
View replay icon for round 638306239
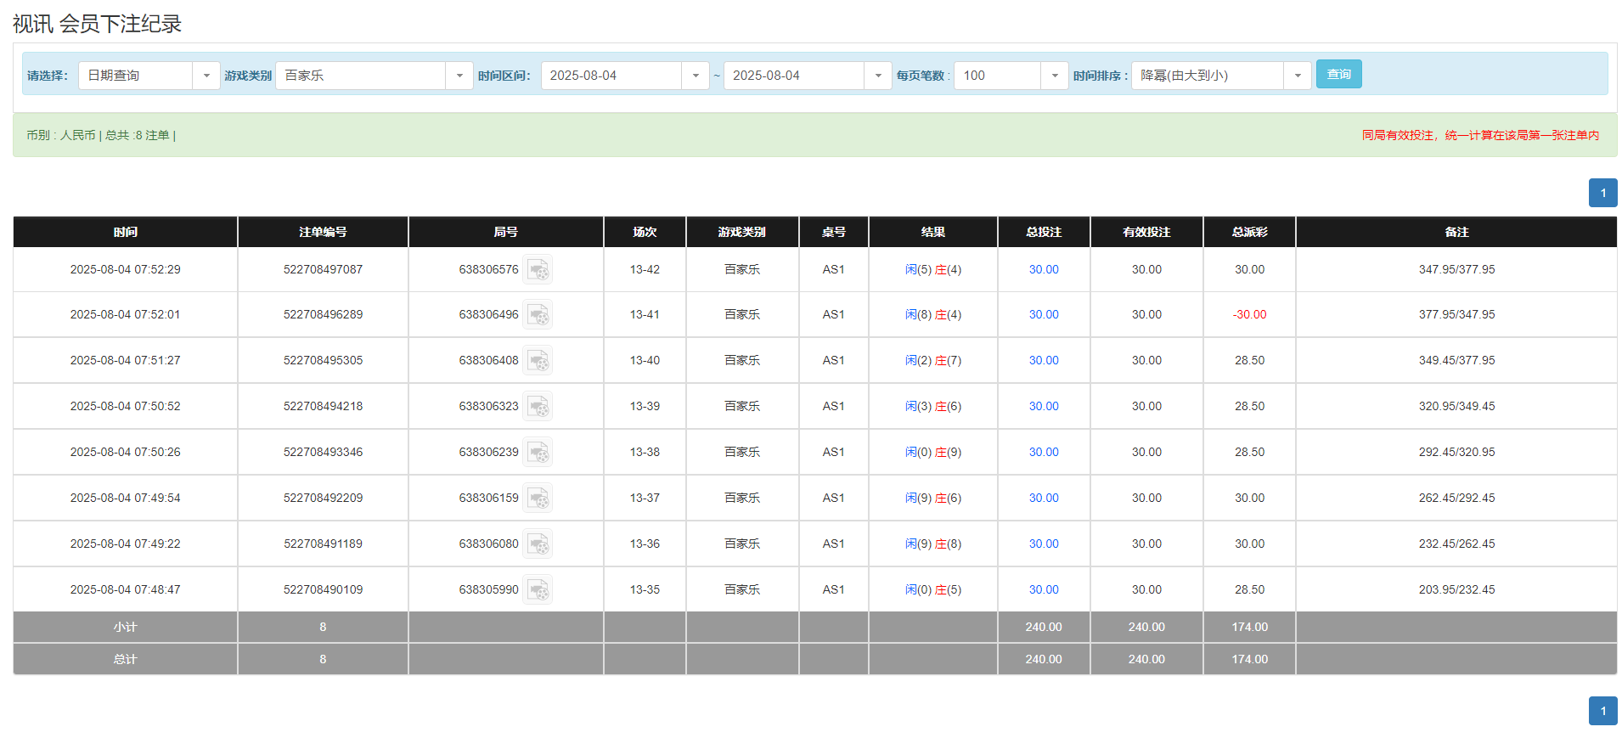(x=538, y=453)
